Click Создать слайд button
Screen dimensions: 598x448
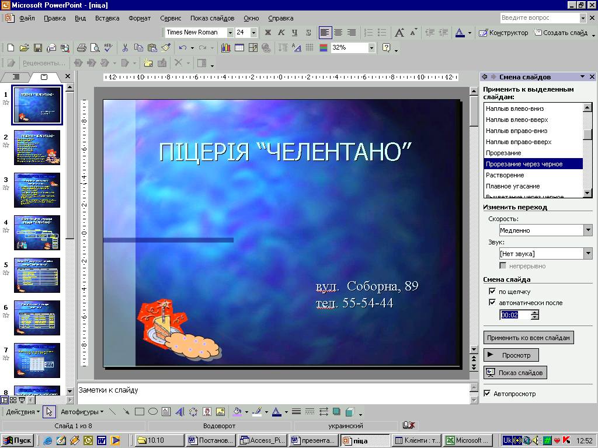click(x=561, y=33)
